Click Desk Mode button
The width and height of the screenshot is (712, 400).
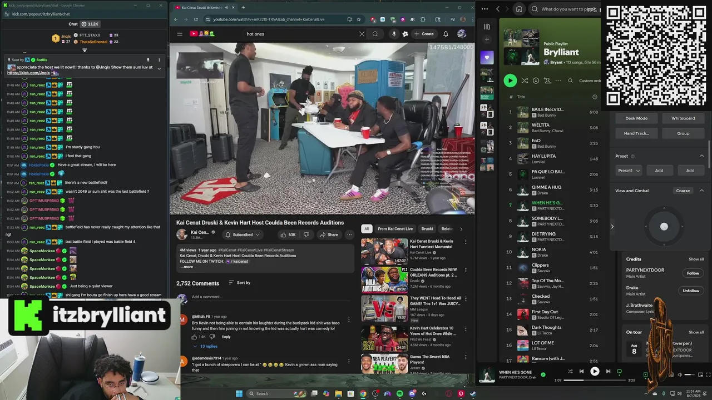pyautogui.click(x=636, y=118)
